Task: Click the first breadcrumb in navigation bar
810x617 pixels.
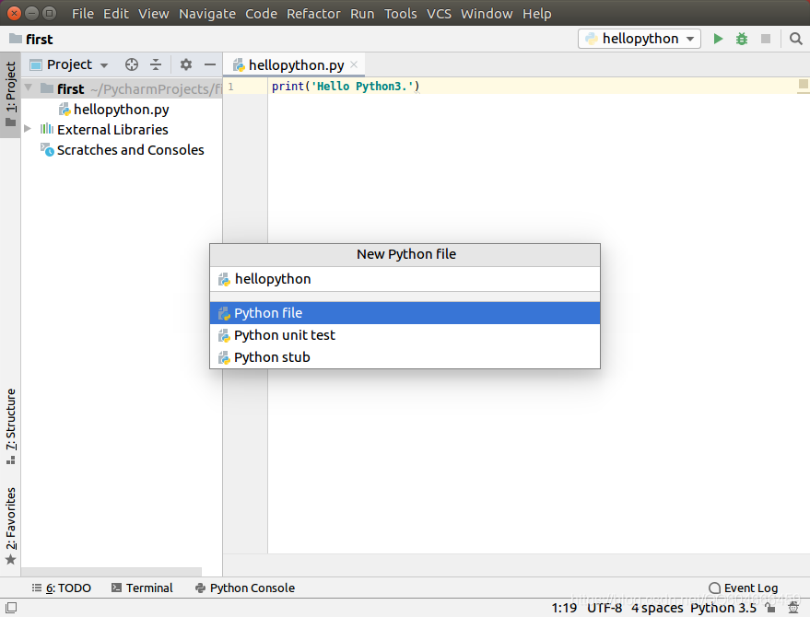Action: [31, 40]
